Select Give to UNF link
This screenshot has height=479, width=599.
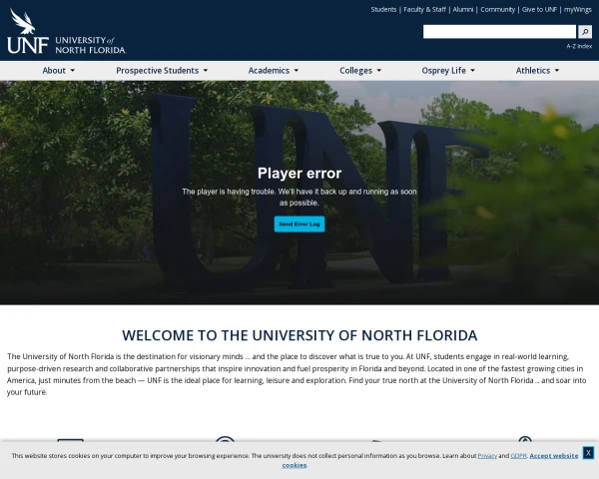coord(539,10)
